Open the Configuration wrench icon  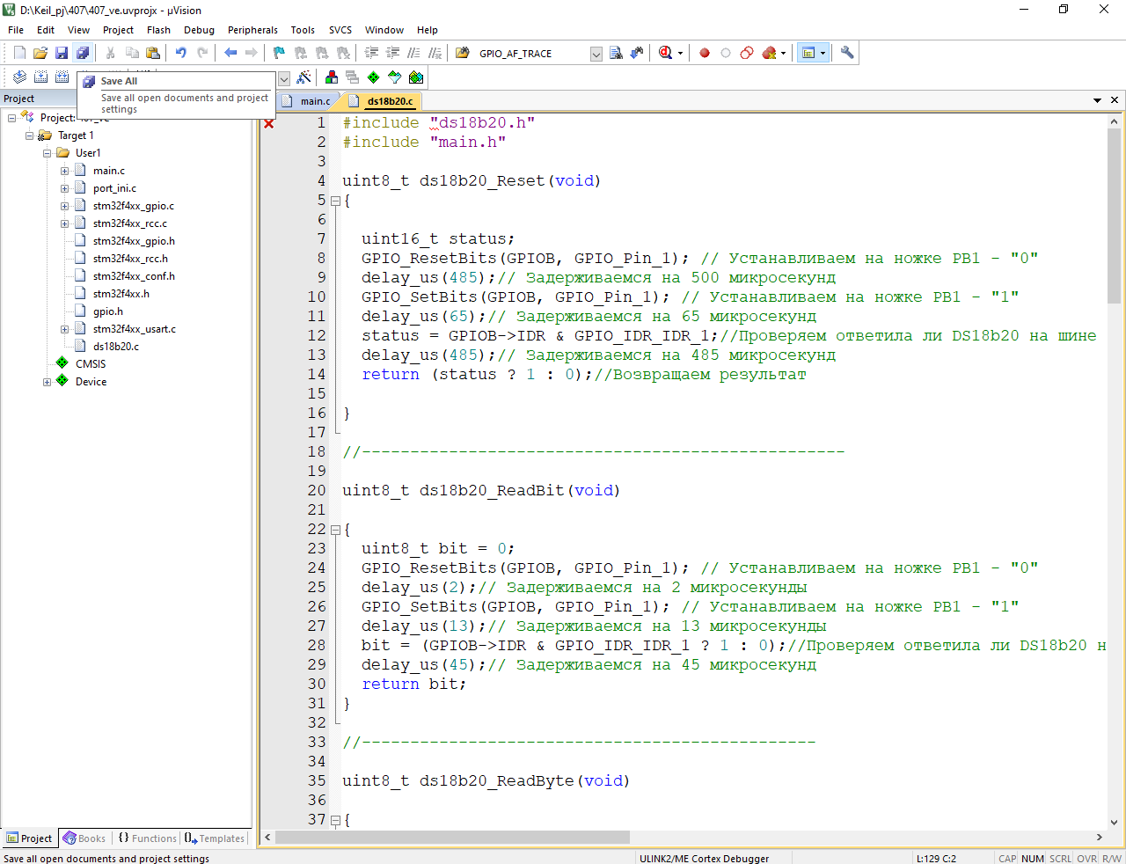click(x=847, y=53)
